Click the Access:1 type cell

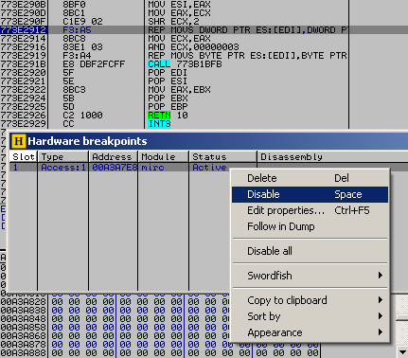point(63,168)
